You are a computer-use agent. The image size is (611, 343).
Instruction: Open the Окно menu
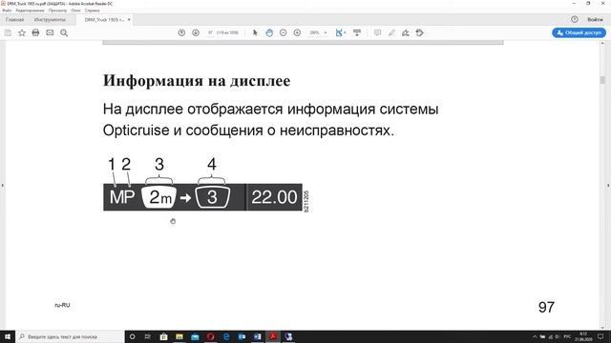(76, 10)
